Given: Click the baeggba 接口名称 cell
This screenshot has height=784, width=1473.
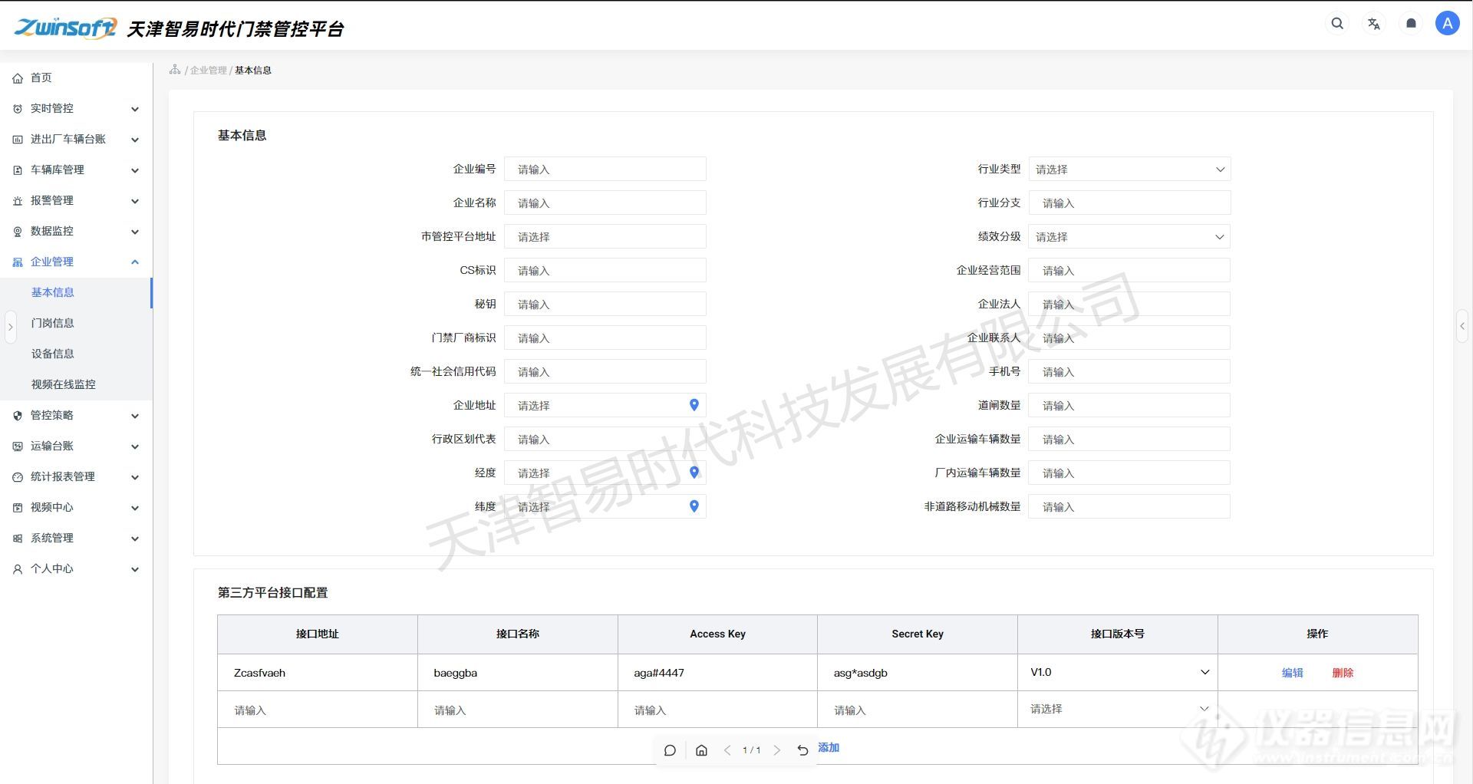Looking at the screenshot, I should 518,673.
